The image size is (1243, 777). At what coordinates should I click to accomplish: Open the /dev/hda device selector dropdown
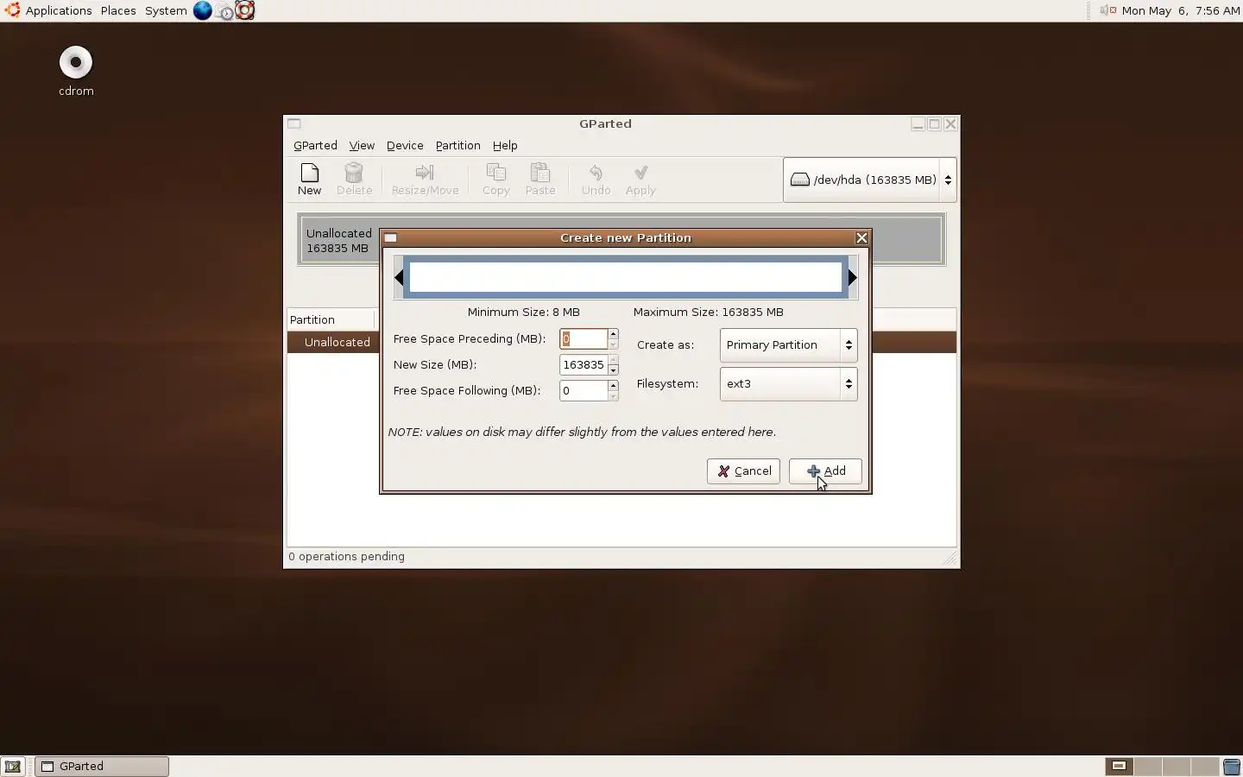[x=869, y=180]
